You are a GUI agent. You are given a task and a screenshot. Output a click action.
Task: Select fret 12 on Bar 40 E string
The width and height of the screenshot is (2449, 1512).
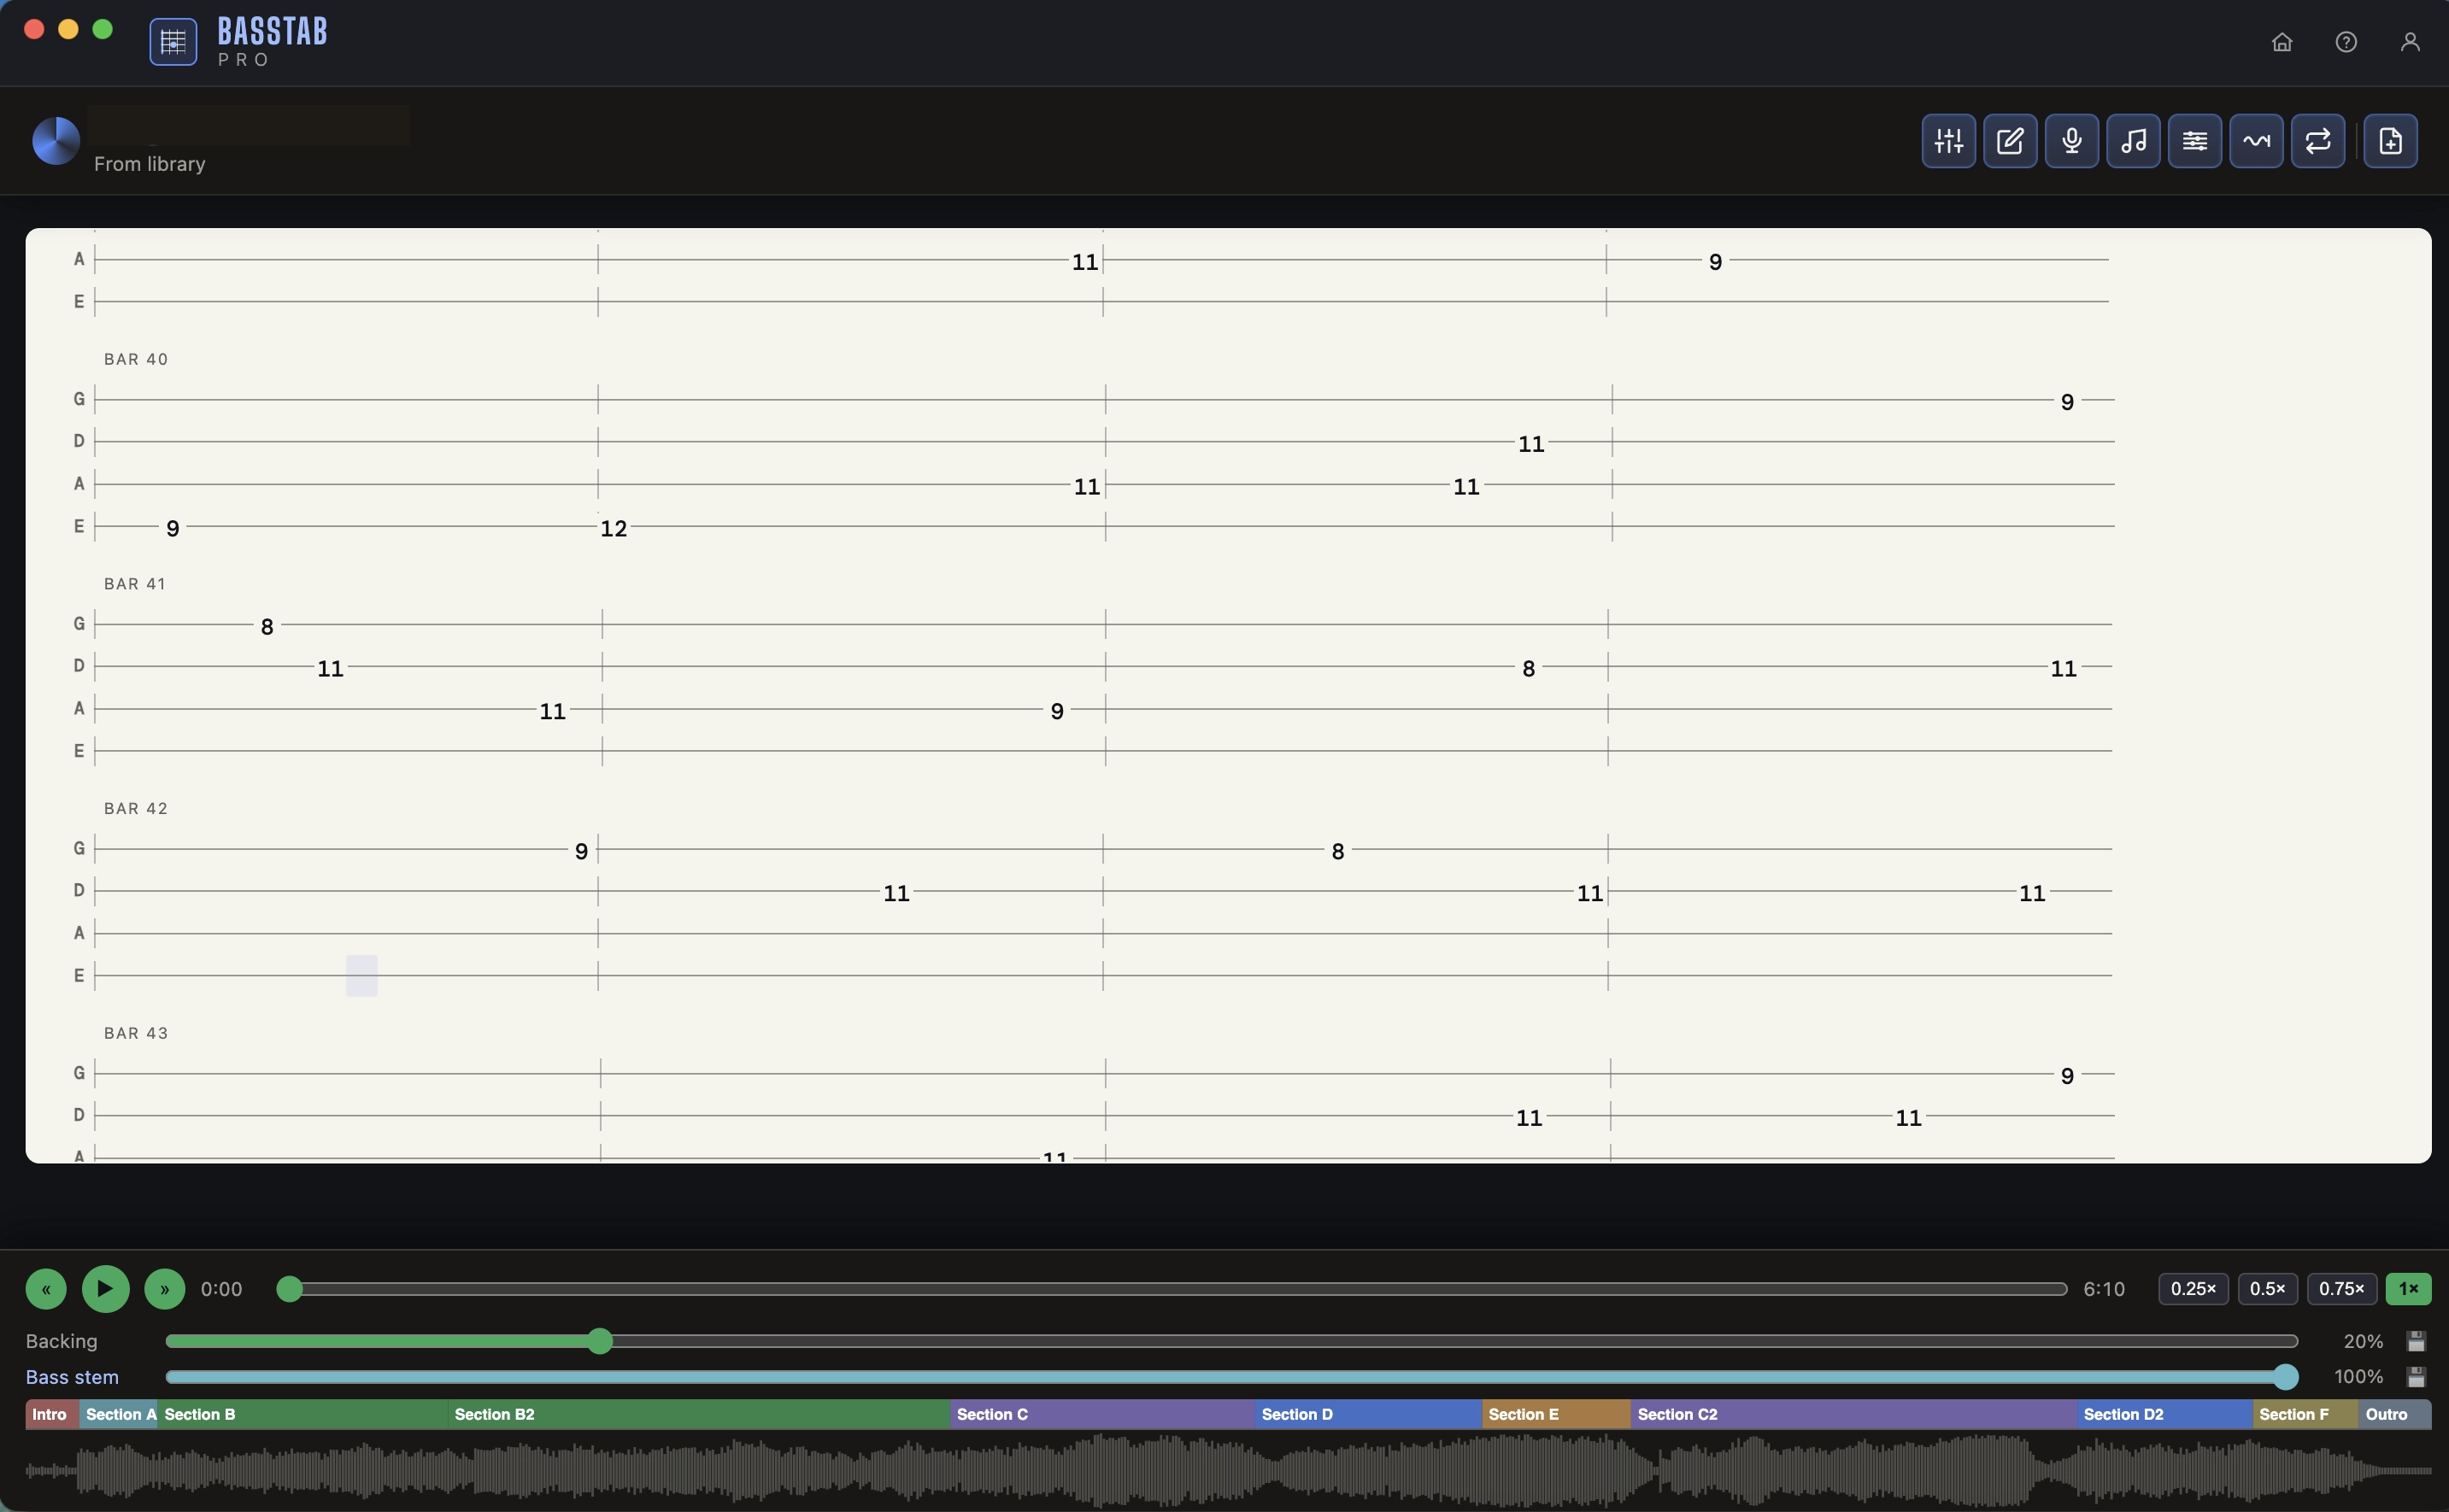[x=614, y=528]
